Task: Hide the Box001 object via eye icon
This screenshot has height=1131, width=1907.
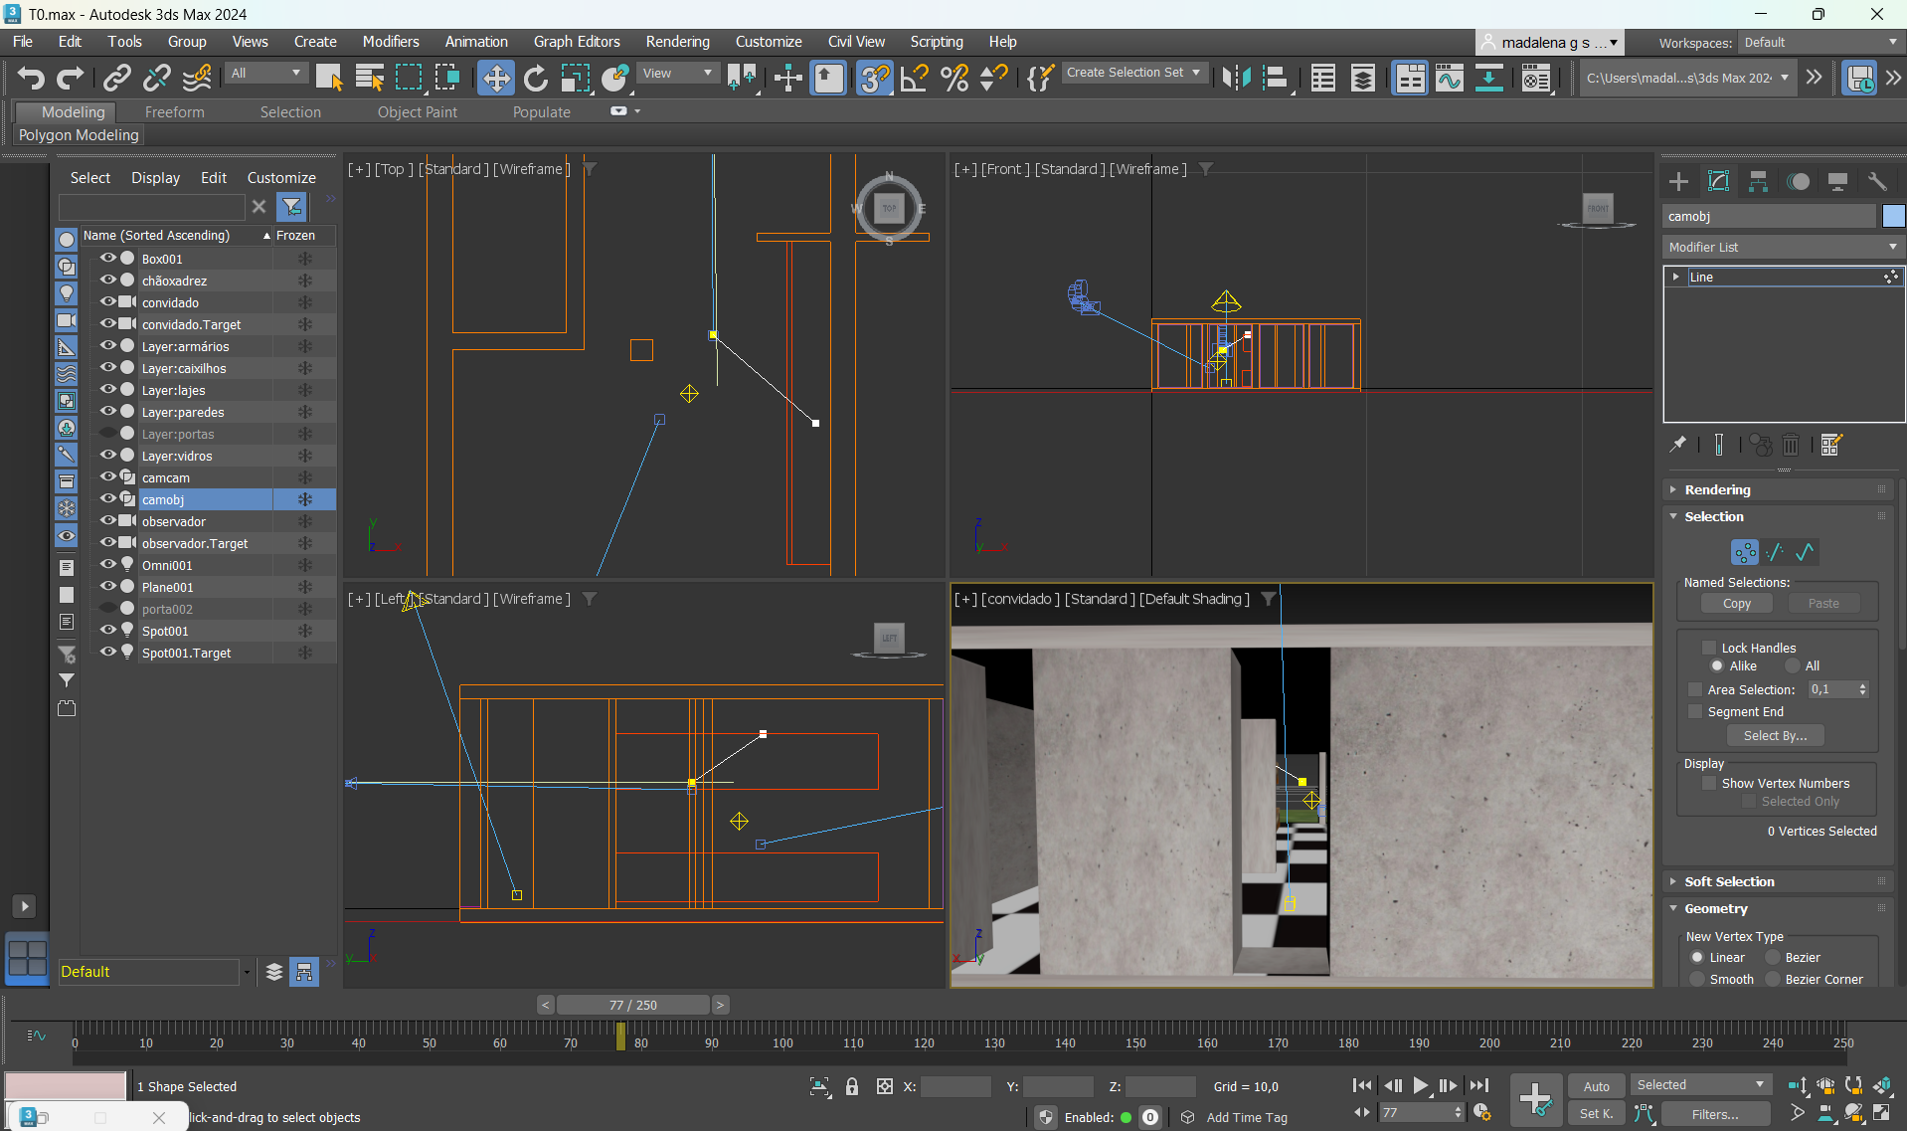Action: point(107,259)
